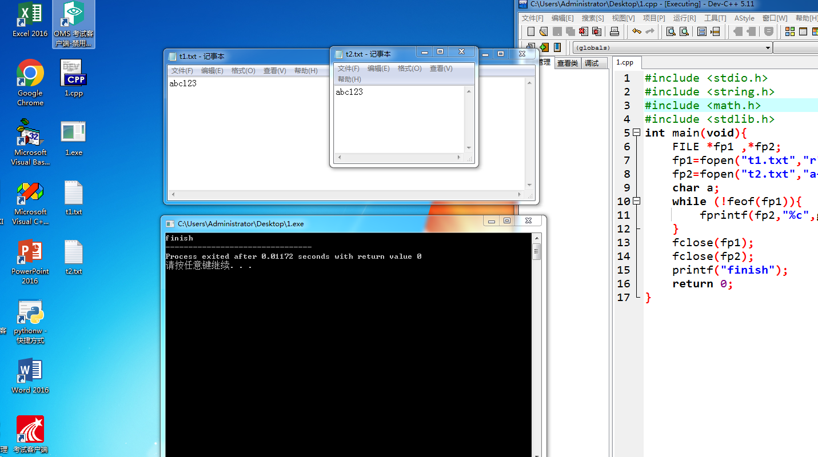Click the Go to function icon with blue bars
This screenshot has height=457, width=818.
(x=702, y=31)
